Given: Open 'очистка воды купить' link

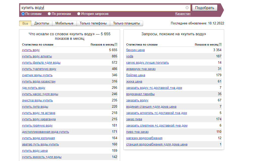Looking at the screenshot, I should point(37,101).
